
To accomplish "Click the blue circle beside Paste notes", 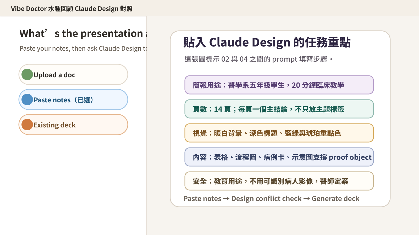I will pyautogui.click(x=27, y=99).
